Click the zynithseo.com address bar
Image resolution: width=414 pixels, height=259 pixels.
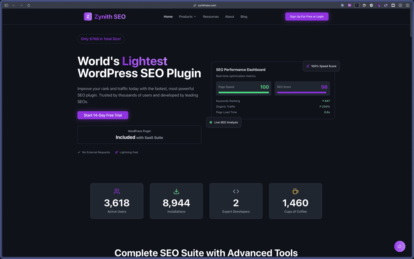pyautogui.click(x=207, y=5)
